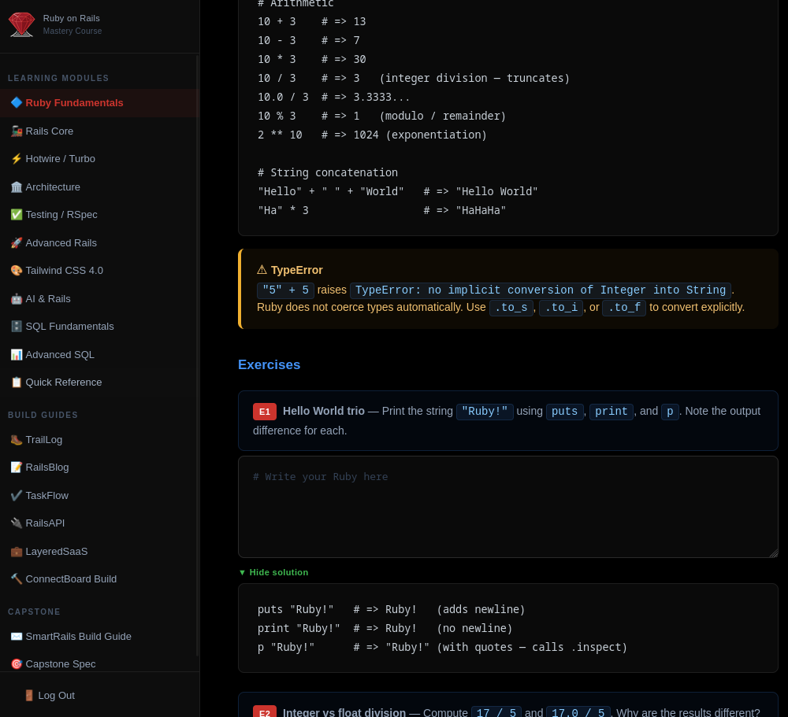Click the .to_s inline code
This screenshot has width=788, height=717.
511,307
